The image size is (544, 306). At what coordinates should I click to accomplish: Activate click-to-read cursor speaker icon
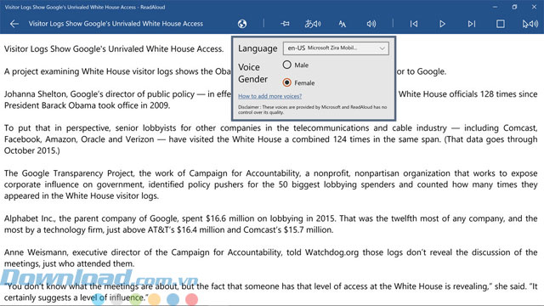point(530,24)
